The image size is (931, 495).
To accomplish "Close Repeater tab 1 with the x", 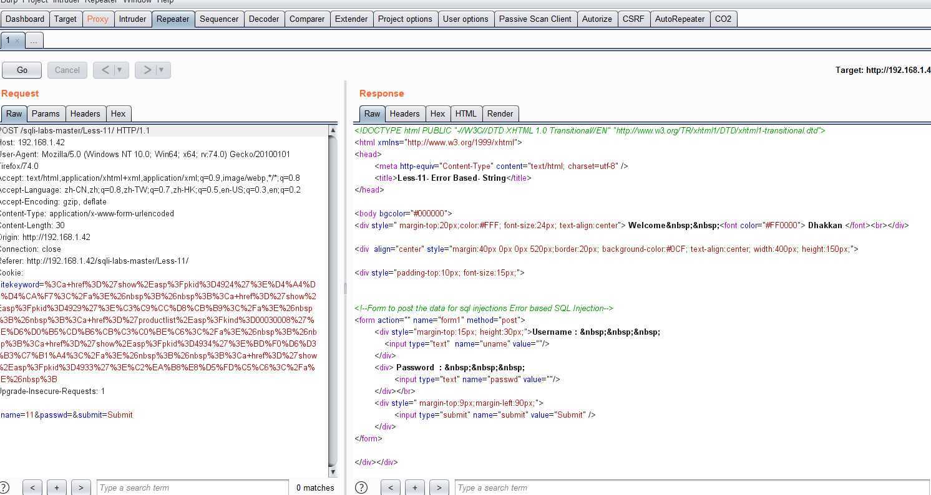I will click(x=17, y=41).
